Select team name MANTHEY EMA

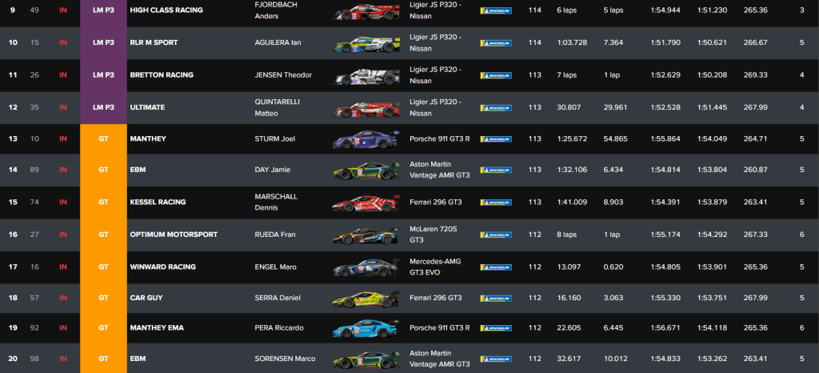tap(157, 327)
